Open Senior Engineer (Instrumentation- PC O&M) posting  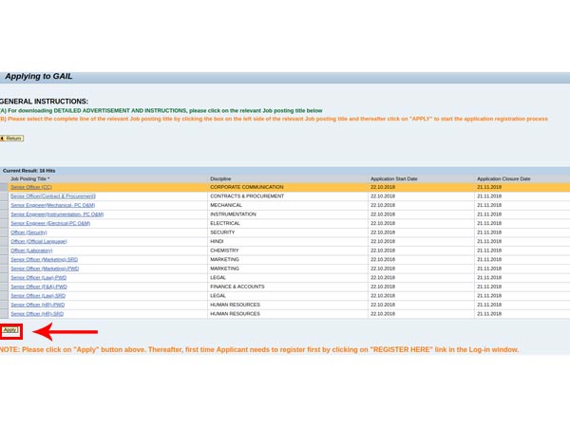point(57,214)
